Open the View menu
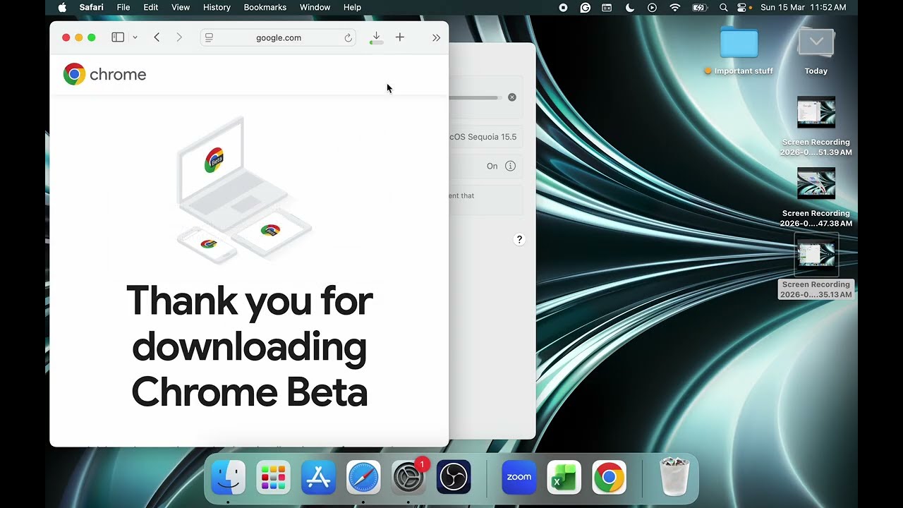 pyautogui.click(x=181, y=8)
